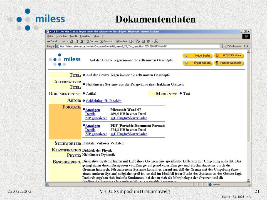Viewport: 267px width, 200px height.
Task: Open Suchen search pane
Action: click(x=92, y=41)
